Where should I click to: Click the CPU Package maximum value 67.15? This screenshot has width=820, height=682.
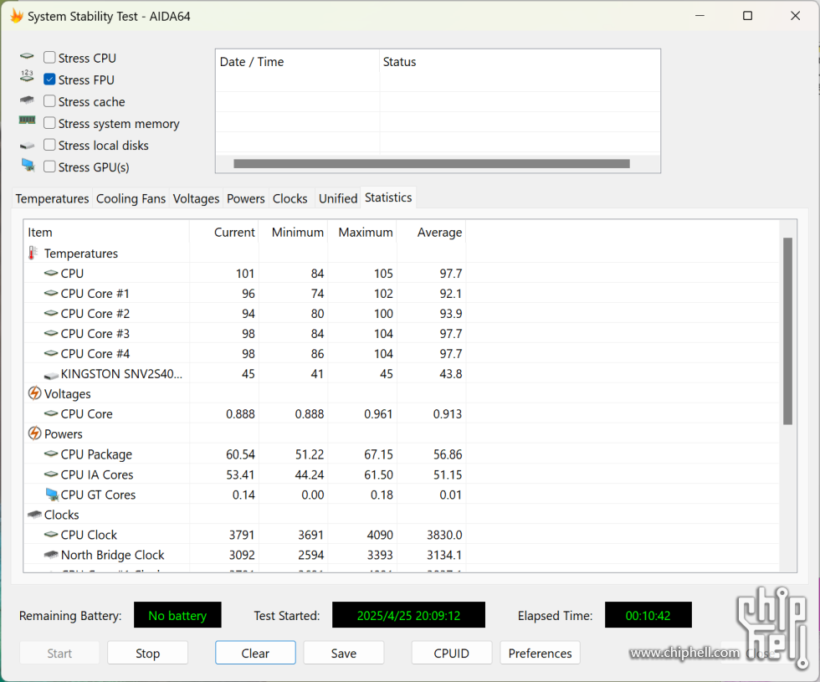point(378,454)
